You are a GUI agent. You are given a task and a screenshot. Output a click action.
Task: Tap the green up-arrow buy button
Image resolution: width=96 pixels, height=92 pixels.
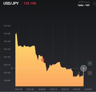tap(90, 64)
